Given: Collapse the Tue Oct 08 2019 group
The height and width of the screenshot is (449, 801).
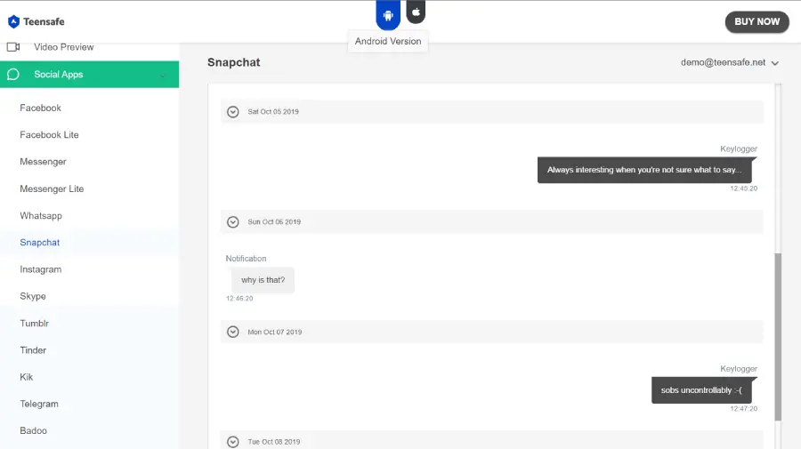Looking at the screenshot, I should pos(233,442).
